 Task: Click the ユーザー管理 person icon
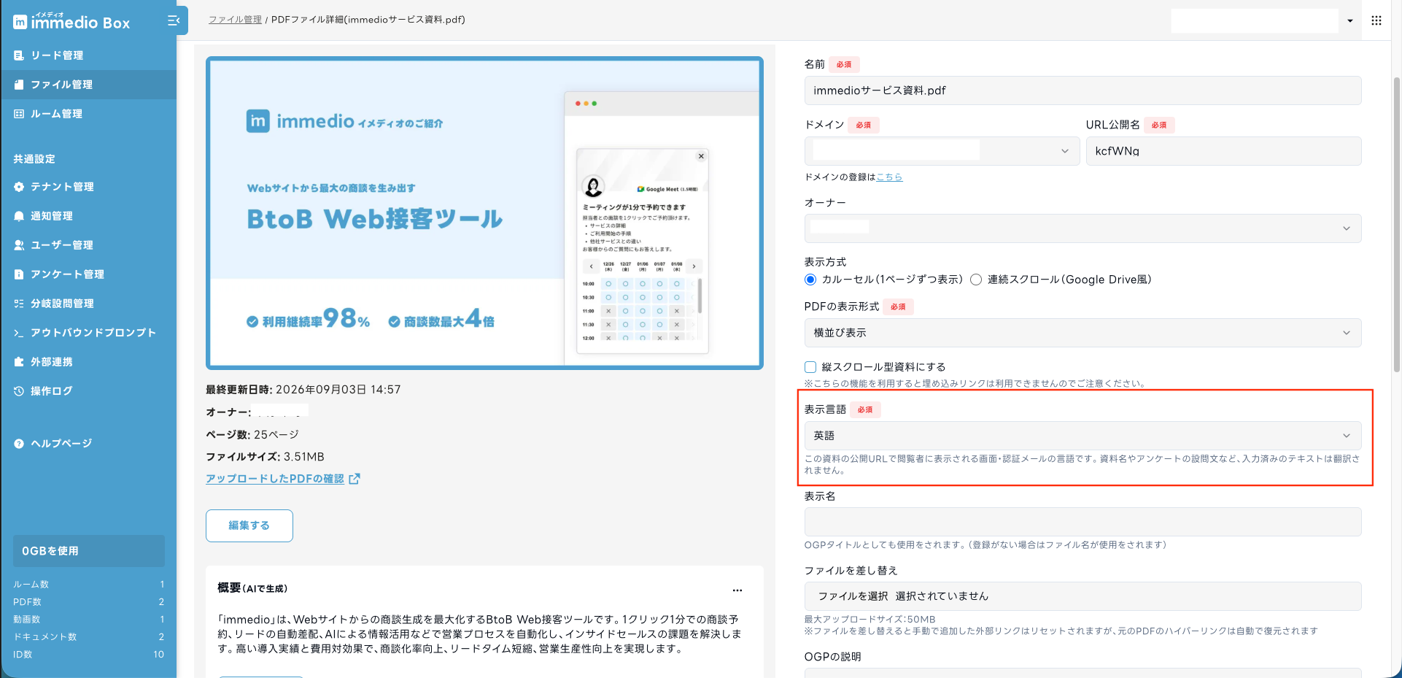19,245
